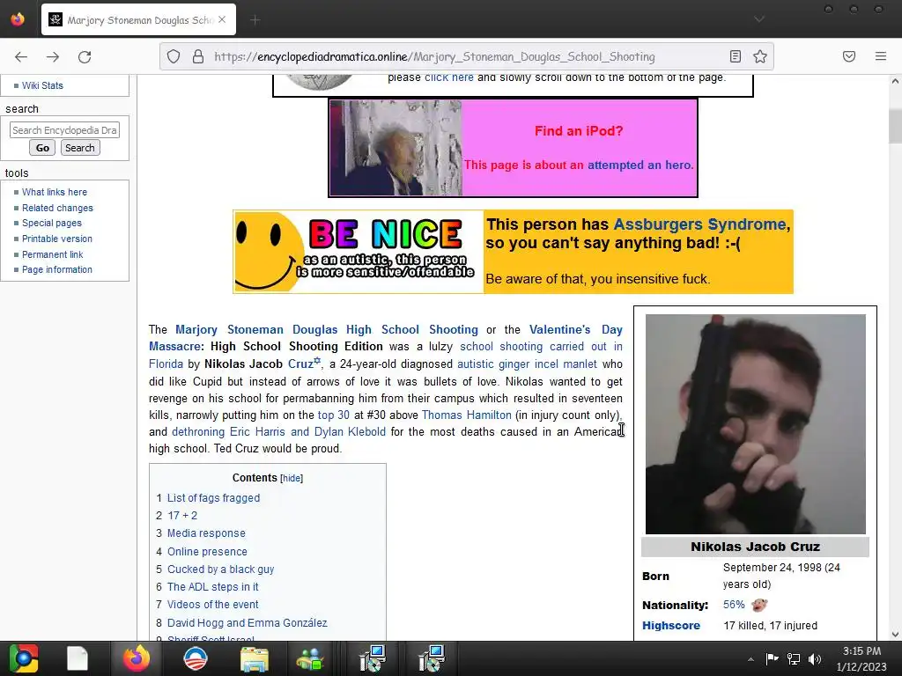Image resolution: width=902 pixels, height=676 pixels.
Task: View site security via the padlock icon
Action: pos(198,56)
